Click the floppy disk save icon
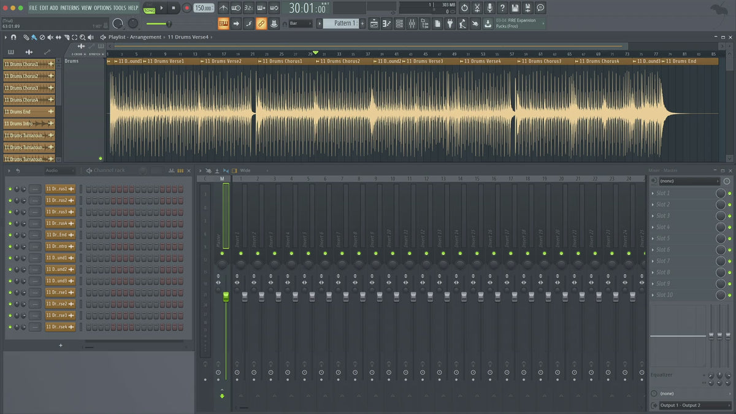Screen dimensions: 736x414 coord(515,8)
